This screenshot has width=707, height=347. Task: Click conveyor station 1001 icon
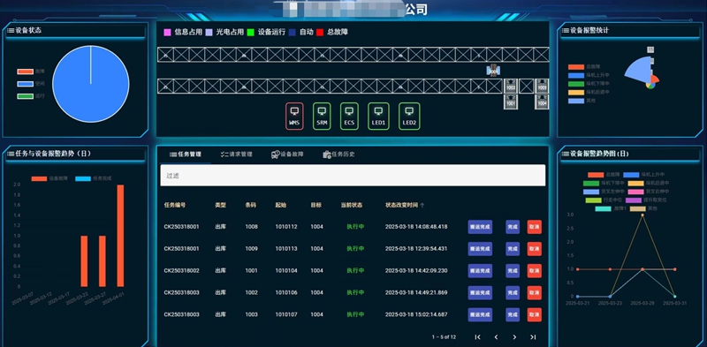(511, 102)
